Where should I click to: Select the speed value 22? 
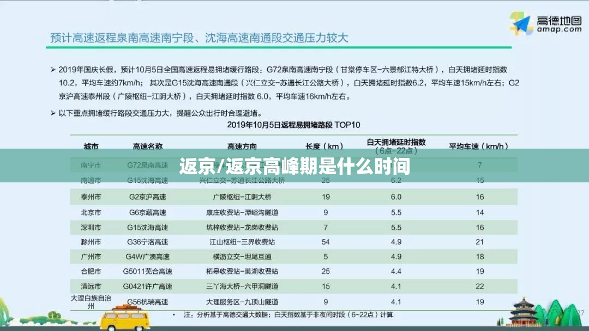tap(480, 286)
